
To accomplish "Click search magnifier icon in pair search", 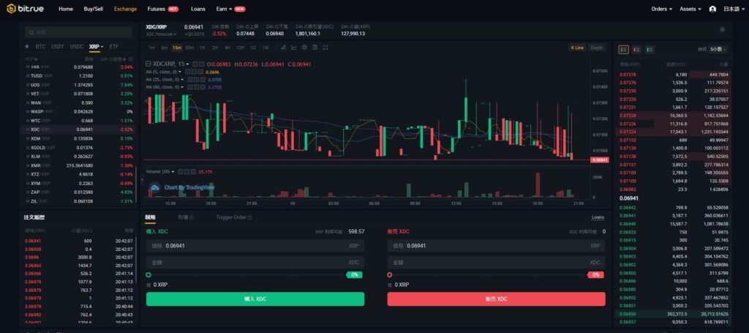I will pyautogui.click(x=31, y=32).
